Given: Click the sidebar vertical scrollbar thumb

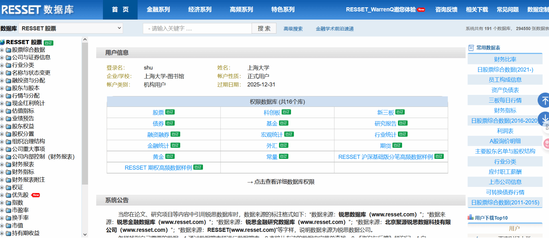Looking at the screenshot, I should click(x=85, y=114).
